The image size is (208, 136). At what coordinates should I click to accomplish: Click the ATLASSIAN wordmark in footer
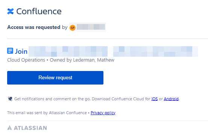coord(30,128)
